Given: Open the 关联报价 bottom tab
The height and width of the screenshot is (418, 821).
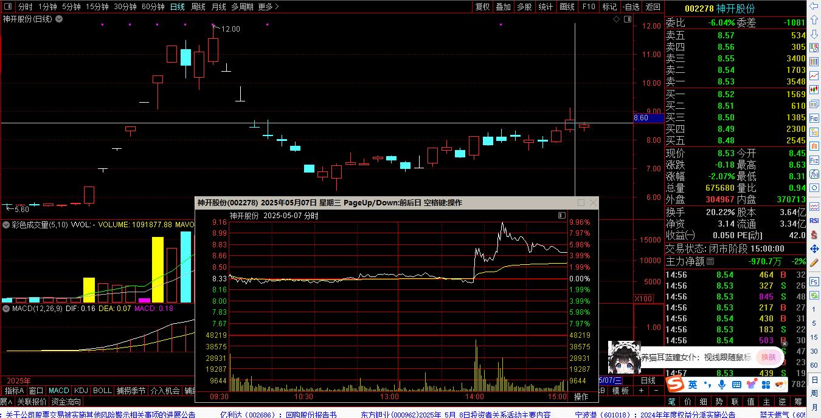Looking at the screenshot, I should [32, 402].
